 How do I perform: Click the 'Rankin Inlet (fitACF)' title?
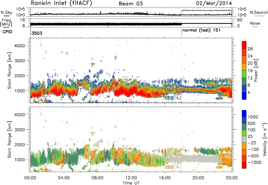coord(61,3)
